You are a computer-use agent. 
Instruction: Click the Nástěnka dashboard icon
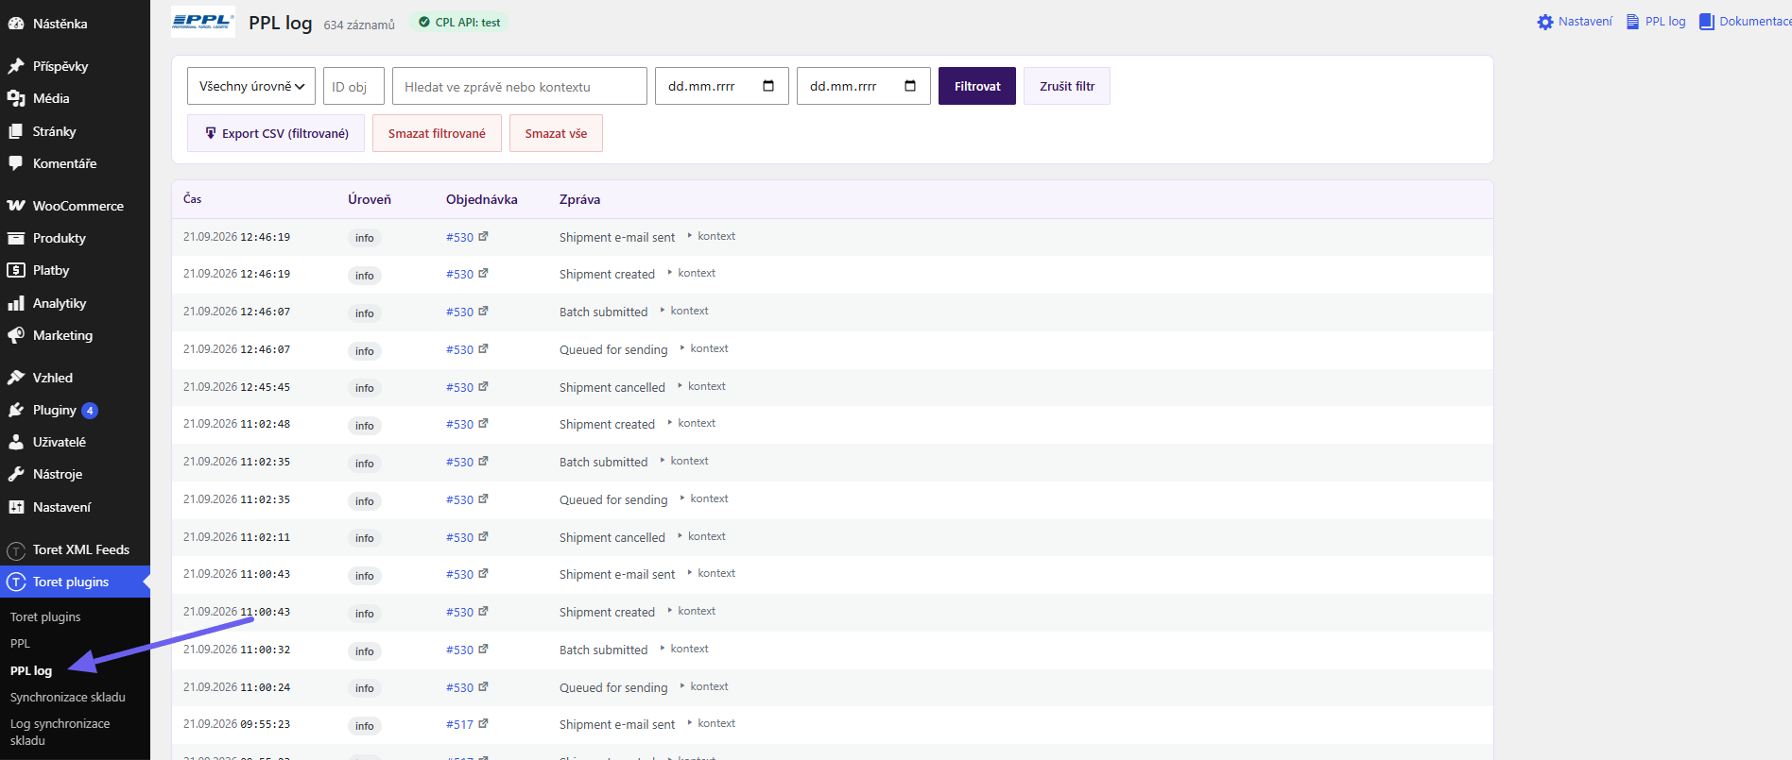(16, 24)
